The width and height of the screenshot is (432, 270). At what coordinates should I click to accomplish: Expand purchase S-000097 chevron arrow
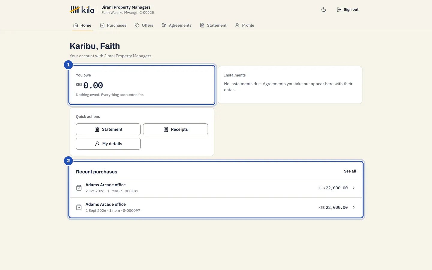click(x=354, y=207)
